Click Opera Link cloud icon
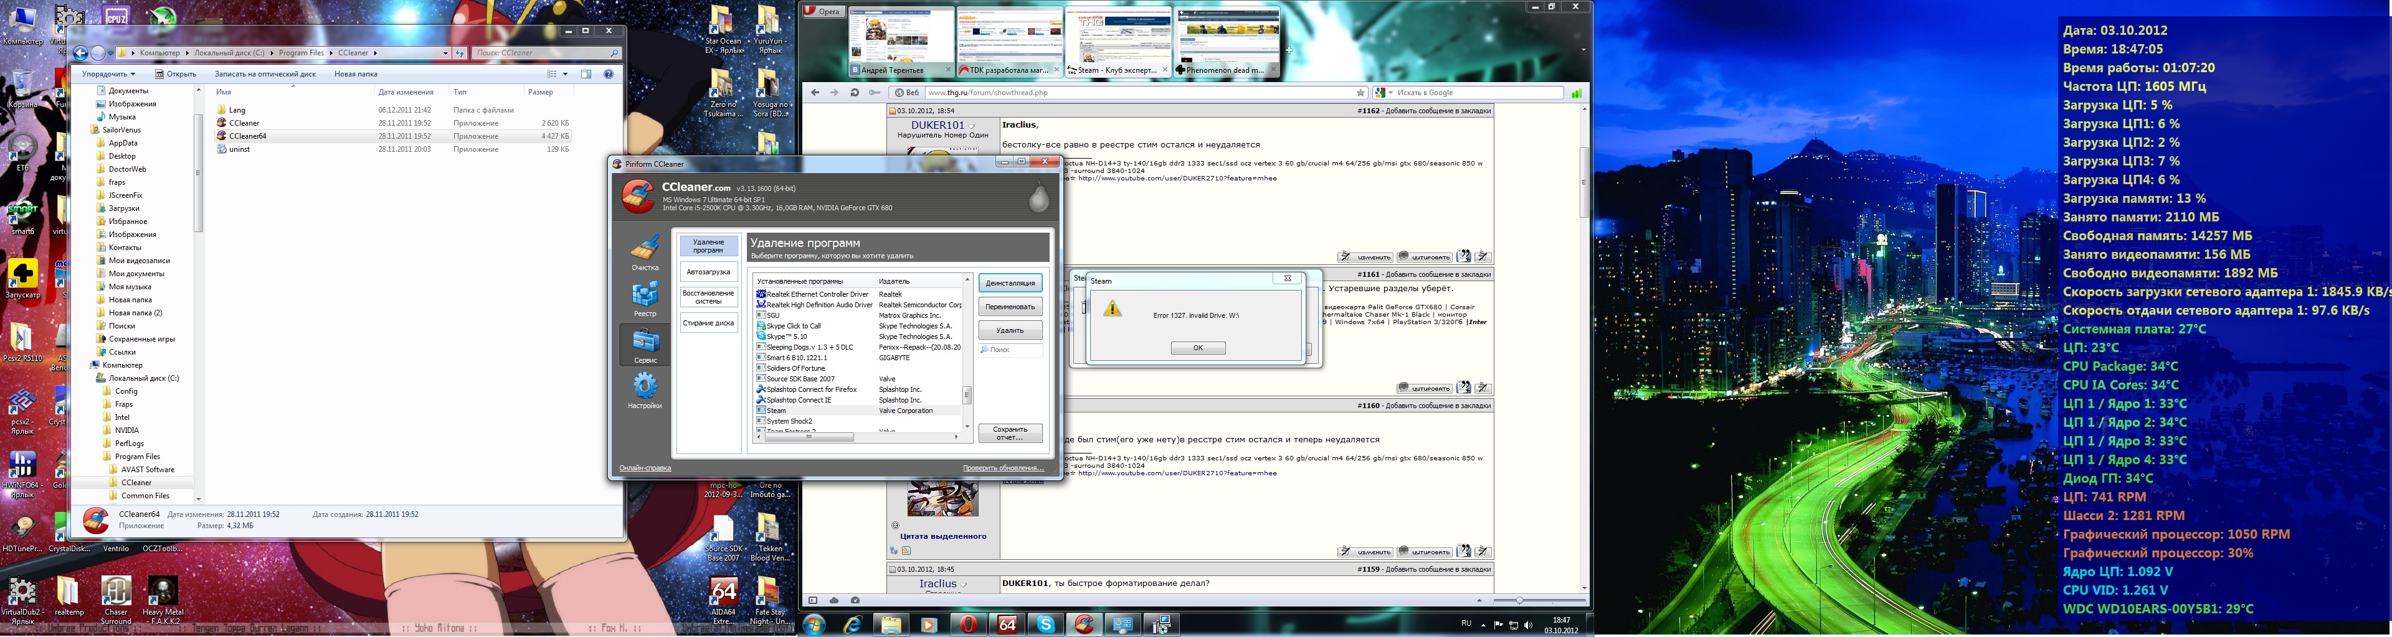 tap(834, 601)
